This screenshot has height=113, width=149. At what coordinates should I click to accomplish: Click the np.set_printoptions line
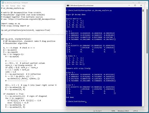click(26, 30)
